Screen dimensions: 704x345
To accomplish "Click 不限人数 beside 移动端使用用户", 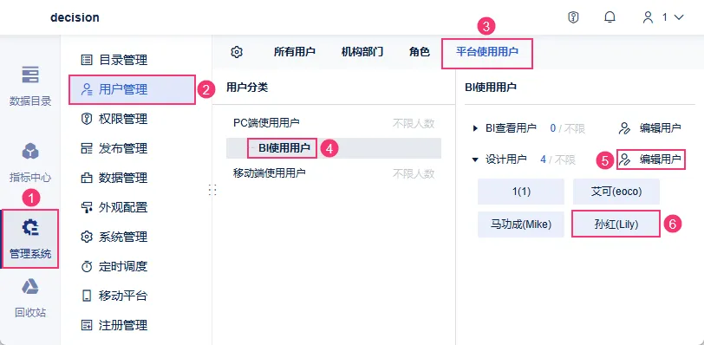I will (x=414, y=173).
